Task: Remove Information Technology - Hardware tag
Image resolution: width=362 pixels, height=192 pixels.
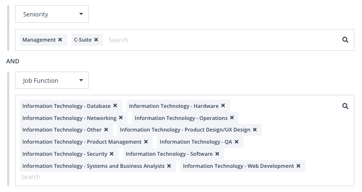Action: pyautogui.click(x=223, y=105)
